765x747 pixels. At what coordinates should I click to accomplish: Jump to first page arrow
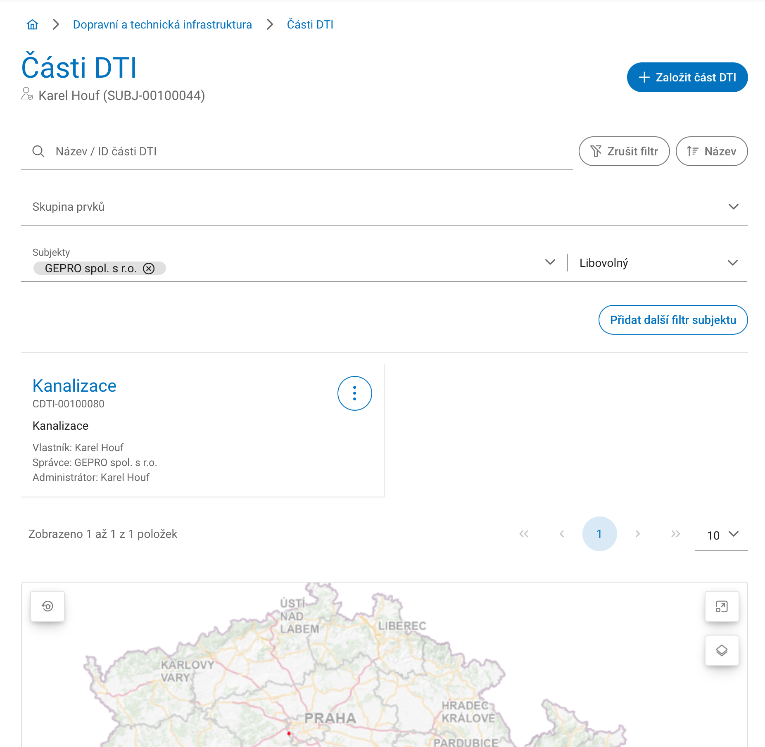524,534
